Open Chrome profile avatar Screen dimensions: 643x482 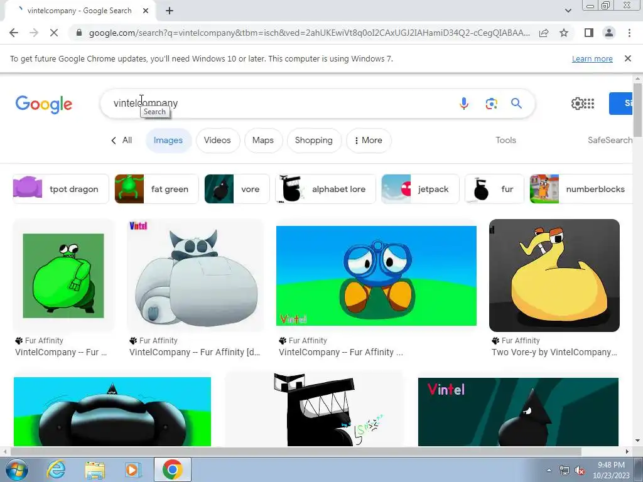609,33
